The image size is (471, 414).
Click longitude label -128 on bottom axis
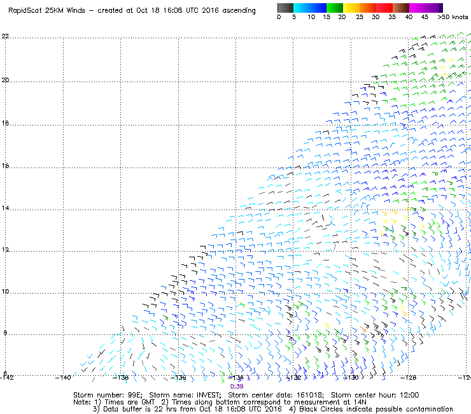(409, 378)
